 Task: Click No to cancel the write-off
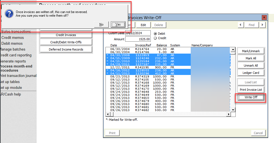point(101,24)
